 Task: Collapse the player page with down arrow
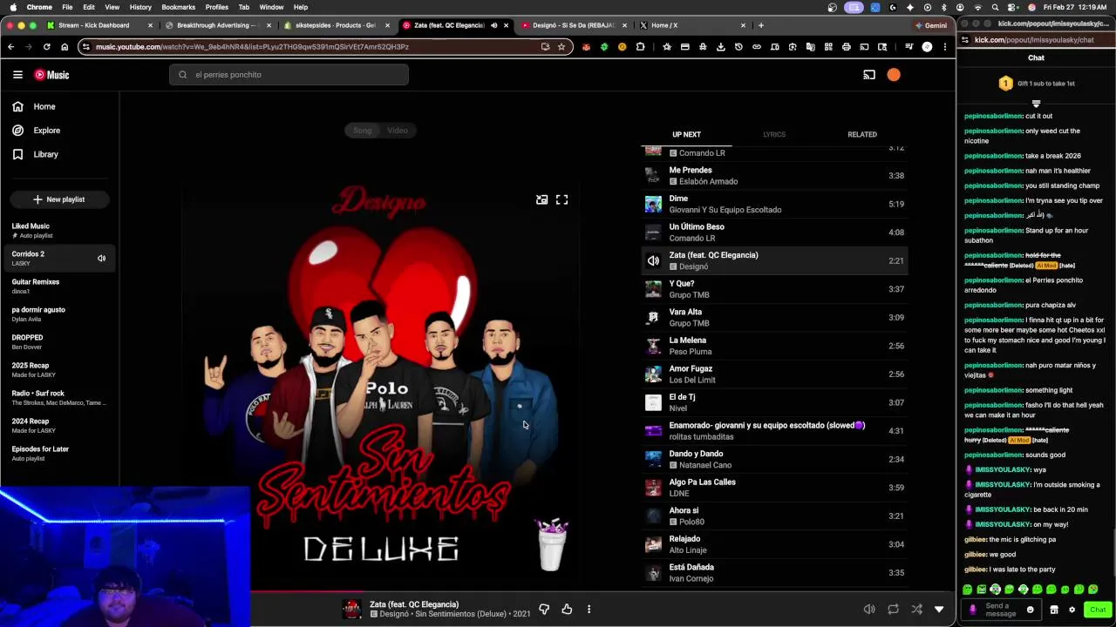click(939, 610)
